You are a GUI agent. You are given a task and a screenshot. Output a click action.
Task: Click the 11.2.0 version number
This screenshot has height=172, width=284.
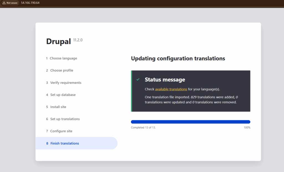pyautogui.click(x=78, y=40)
